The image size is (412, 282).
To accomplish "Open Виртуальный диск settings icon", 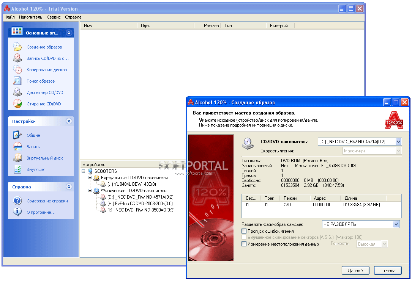I will click(x=17, y=158).
